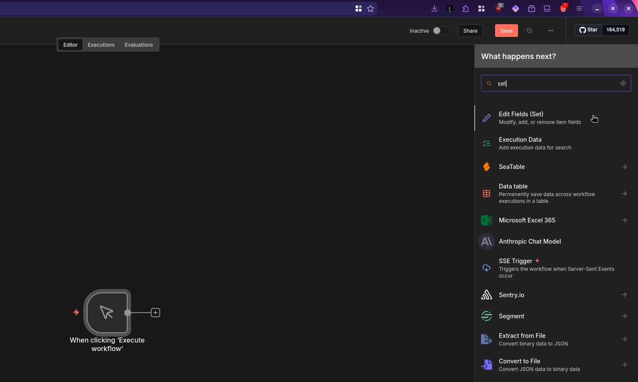
Task: Clear the node search field
Action: [623, 83]
